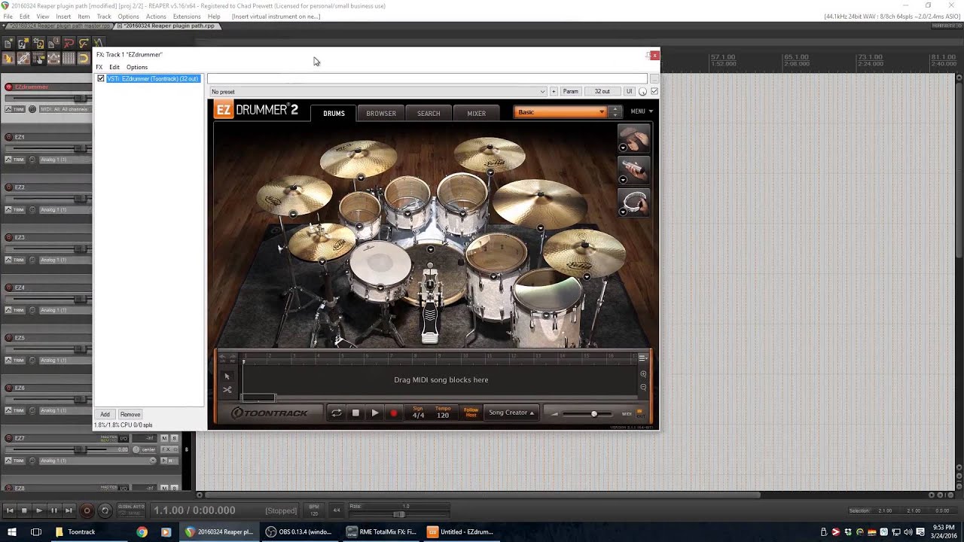Select the arrow pointer tool in song track
Viewport: 964px width, 542px height.
pyautogui.click(x=227, y=376)
